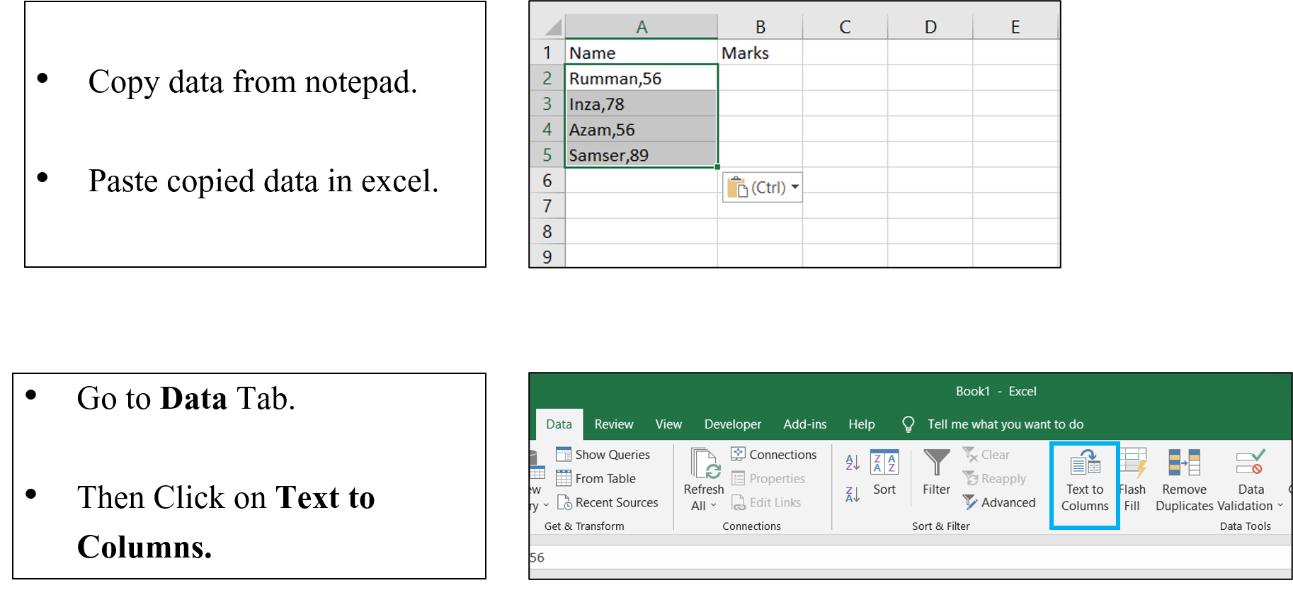1293x600 pixels.
Task: Switch to the Data tab
Action: tap(559, 424)
